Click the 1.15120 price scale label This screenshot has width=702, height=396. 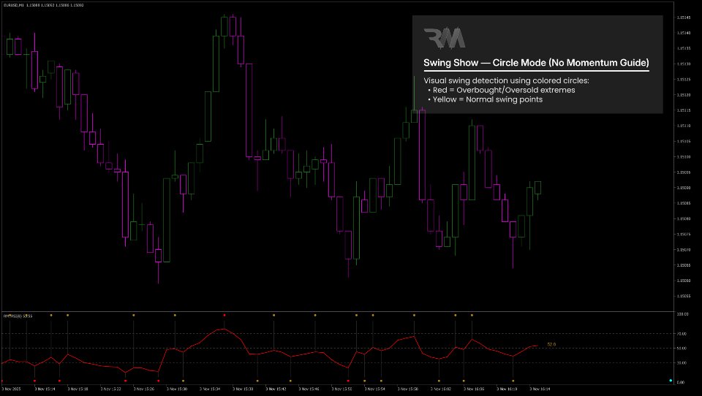(683, 95)
